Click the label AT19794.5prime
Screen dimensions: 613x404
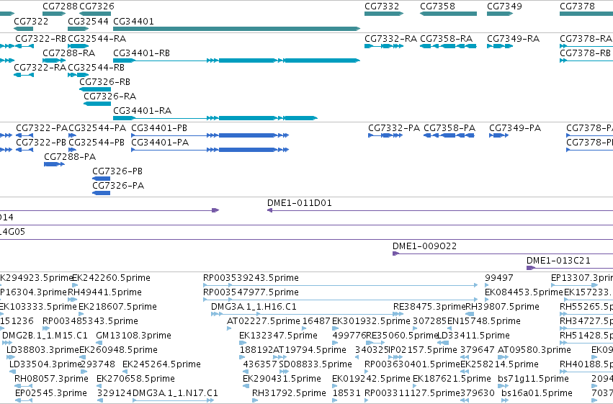(310, 350)
